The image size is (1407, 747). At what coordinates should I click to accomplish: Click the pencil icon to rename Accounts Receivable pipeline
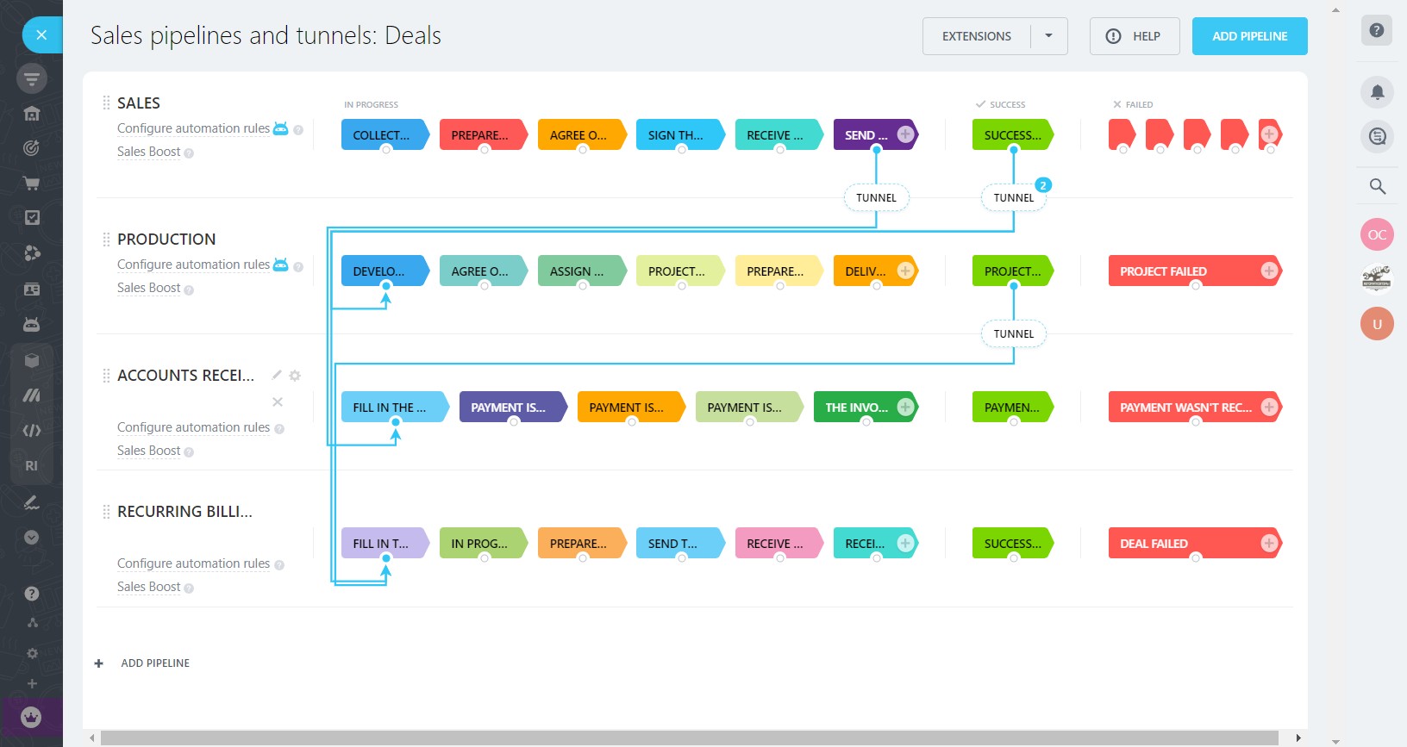pyautogui.click(x=277, y=375)
